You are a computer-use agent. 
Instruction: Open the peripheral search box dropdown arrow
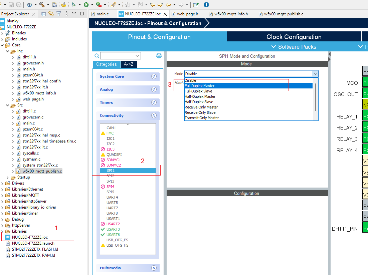137,56
